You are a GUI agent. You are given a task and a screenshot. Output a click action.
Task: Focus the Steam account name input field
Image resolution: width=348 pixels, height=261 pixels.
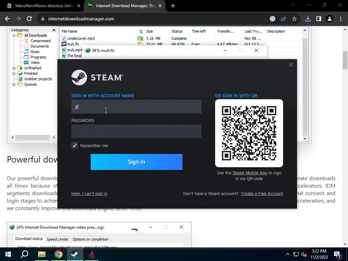(136, 106)
